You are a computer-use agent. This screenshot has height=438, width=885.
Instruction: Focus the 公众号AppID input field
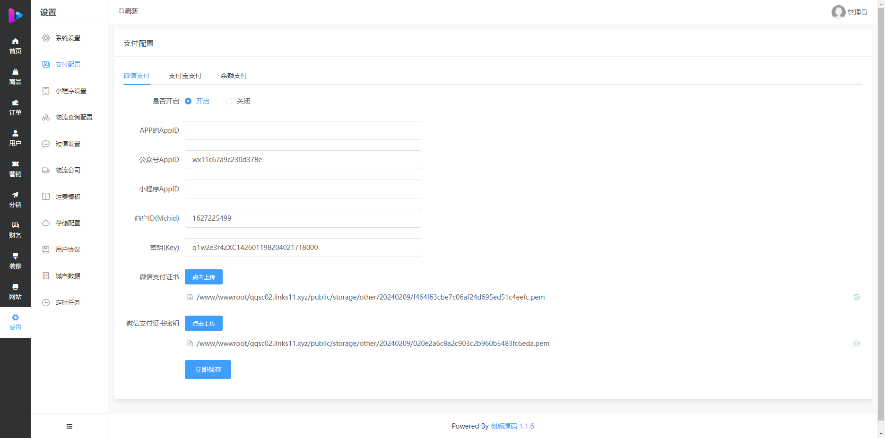303,160
